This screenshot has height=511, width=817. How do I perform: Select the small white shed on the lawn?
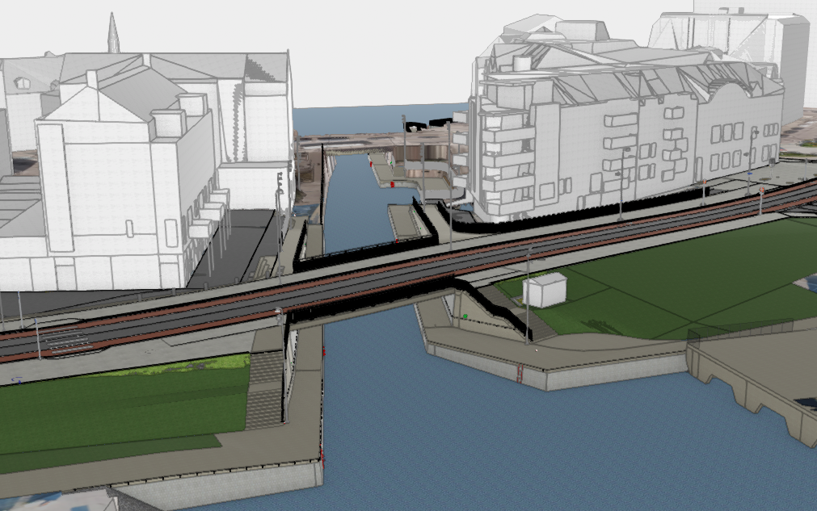[x=543, y=289]
